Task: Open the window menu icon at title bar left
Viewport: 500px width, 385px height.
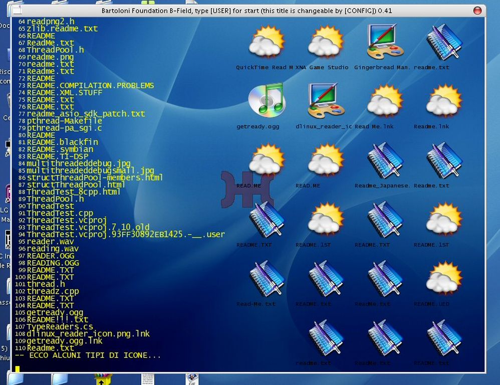Action: click(x=17, y=11)
